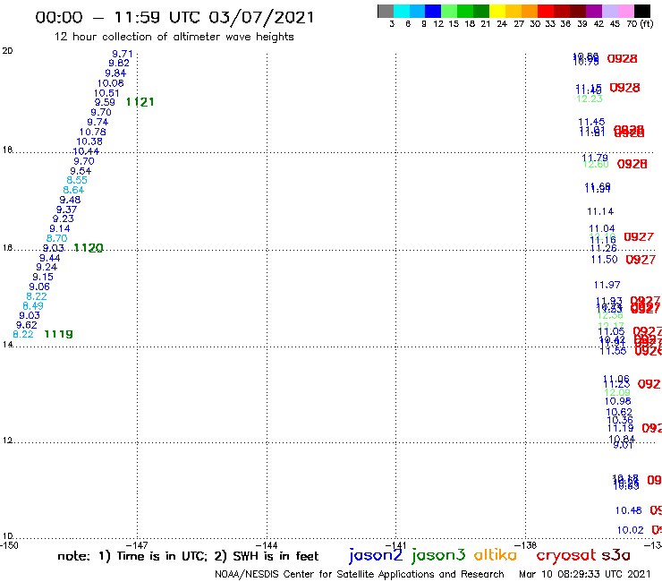Click the 9.48 wave height reading

pos(70,200)
